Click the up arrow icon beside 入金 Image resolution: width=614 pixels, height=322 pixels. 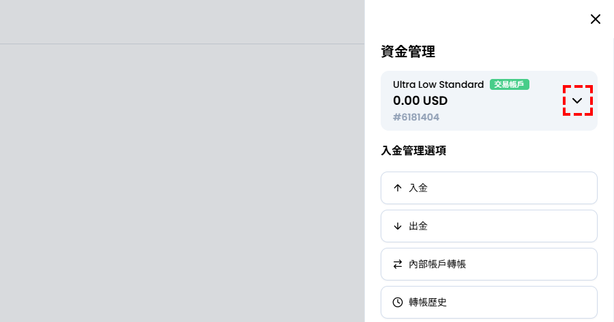[398, 188]
